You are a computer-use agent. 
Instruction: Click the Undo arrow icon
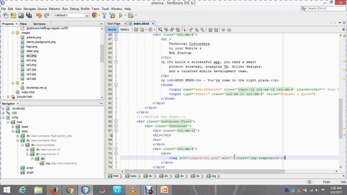coord(39,16)
